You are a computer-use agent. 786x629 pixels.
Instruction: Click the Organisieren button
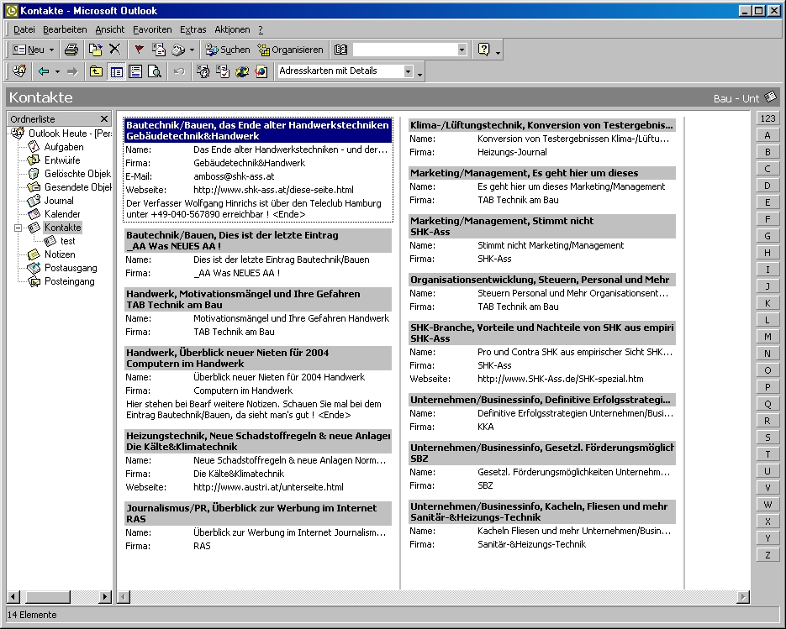point(290,50)
